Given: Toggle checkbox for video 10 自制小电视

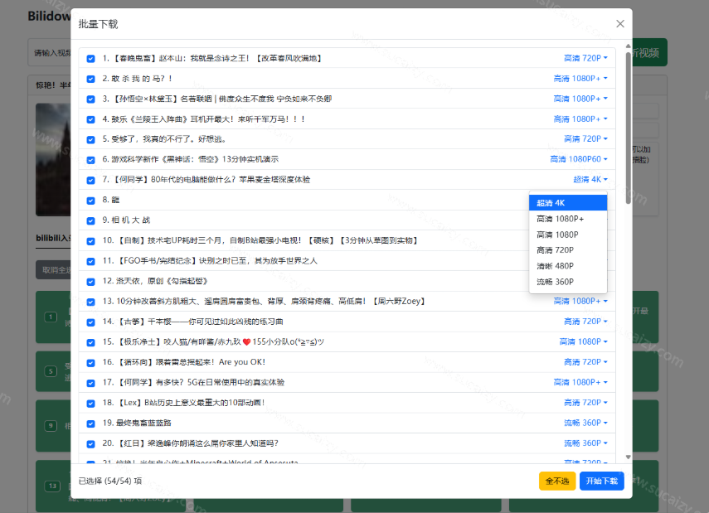Looking at the screenshot, I should (91, 241).
